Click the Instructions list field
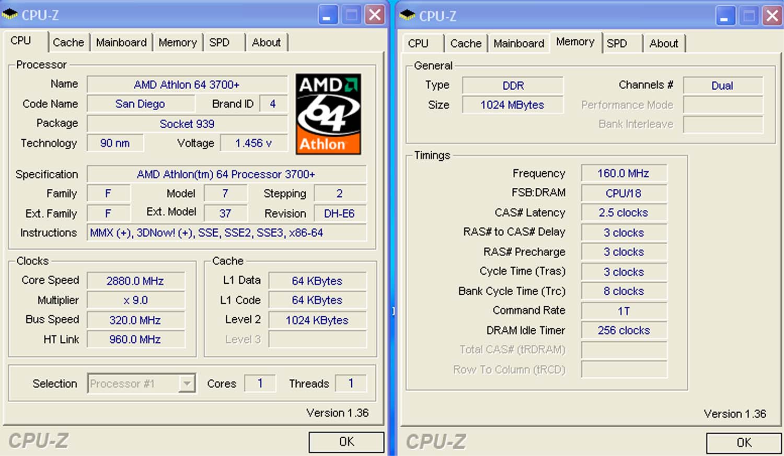The height and width of the screenshot is (456, 784). 226,233
